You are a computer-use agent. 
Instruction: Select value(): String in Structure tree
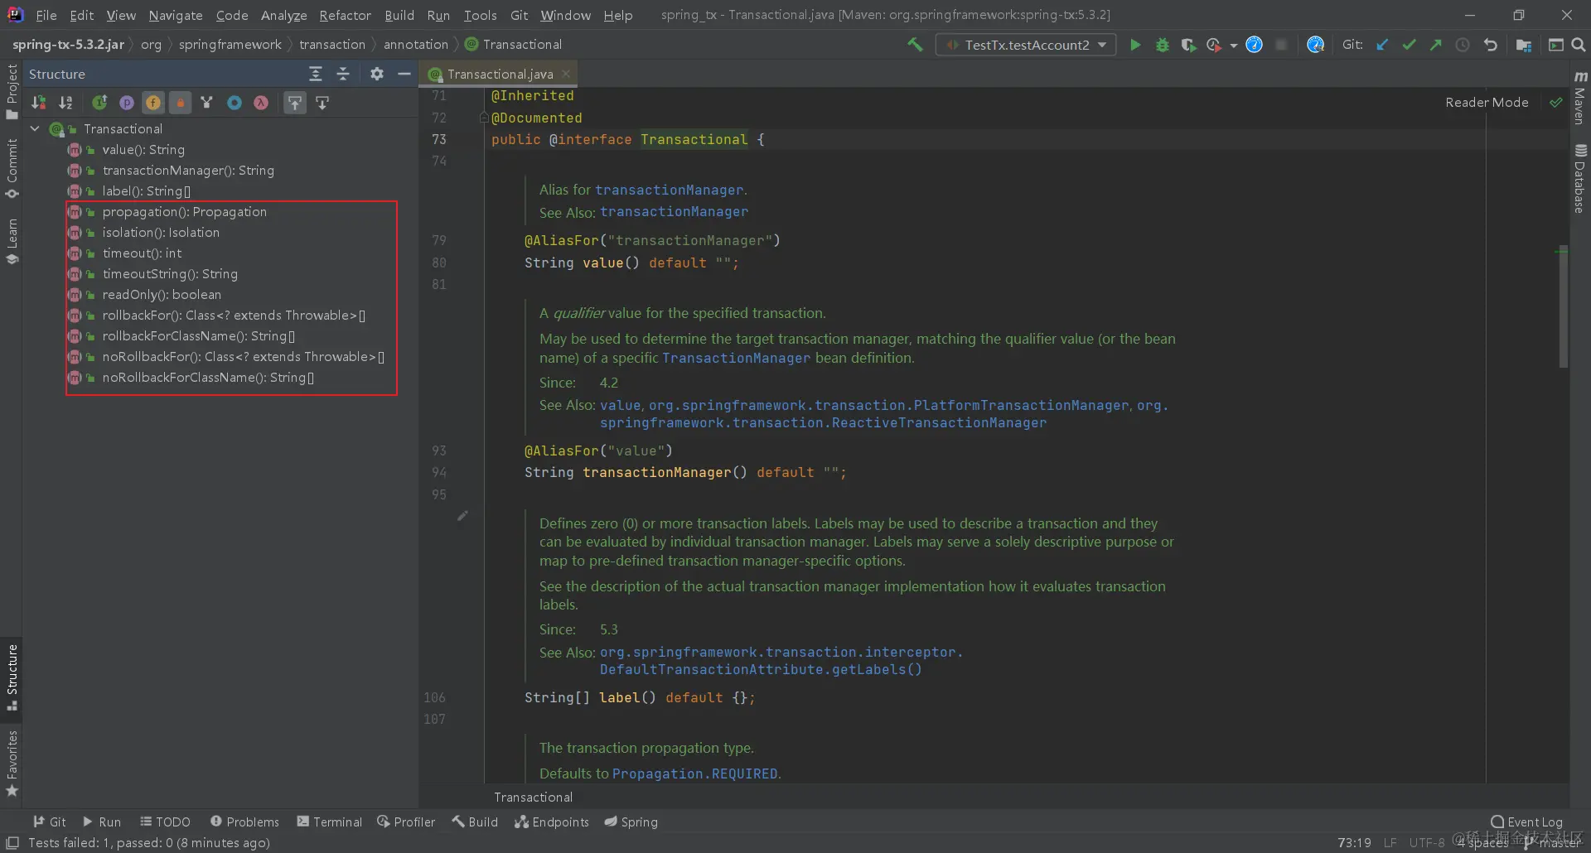pyautogui.click(x=143, y=150)
